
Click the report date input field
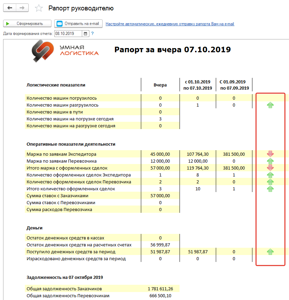click(68, 34)
